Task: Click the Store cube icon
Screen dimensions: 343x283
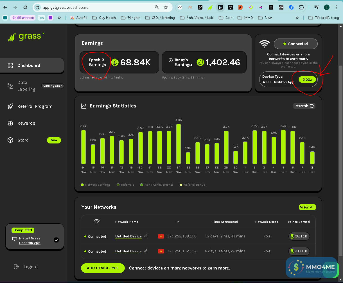Action: (x=10, y=140)
